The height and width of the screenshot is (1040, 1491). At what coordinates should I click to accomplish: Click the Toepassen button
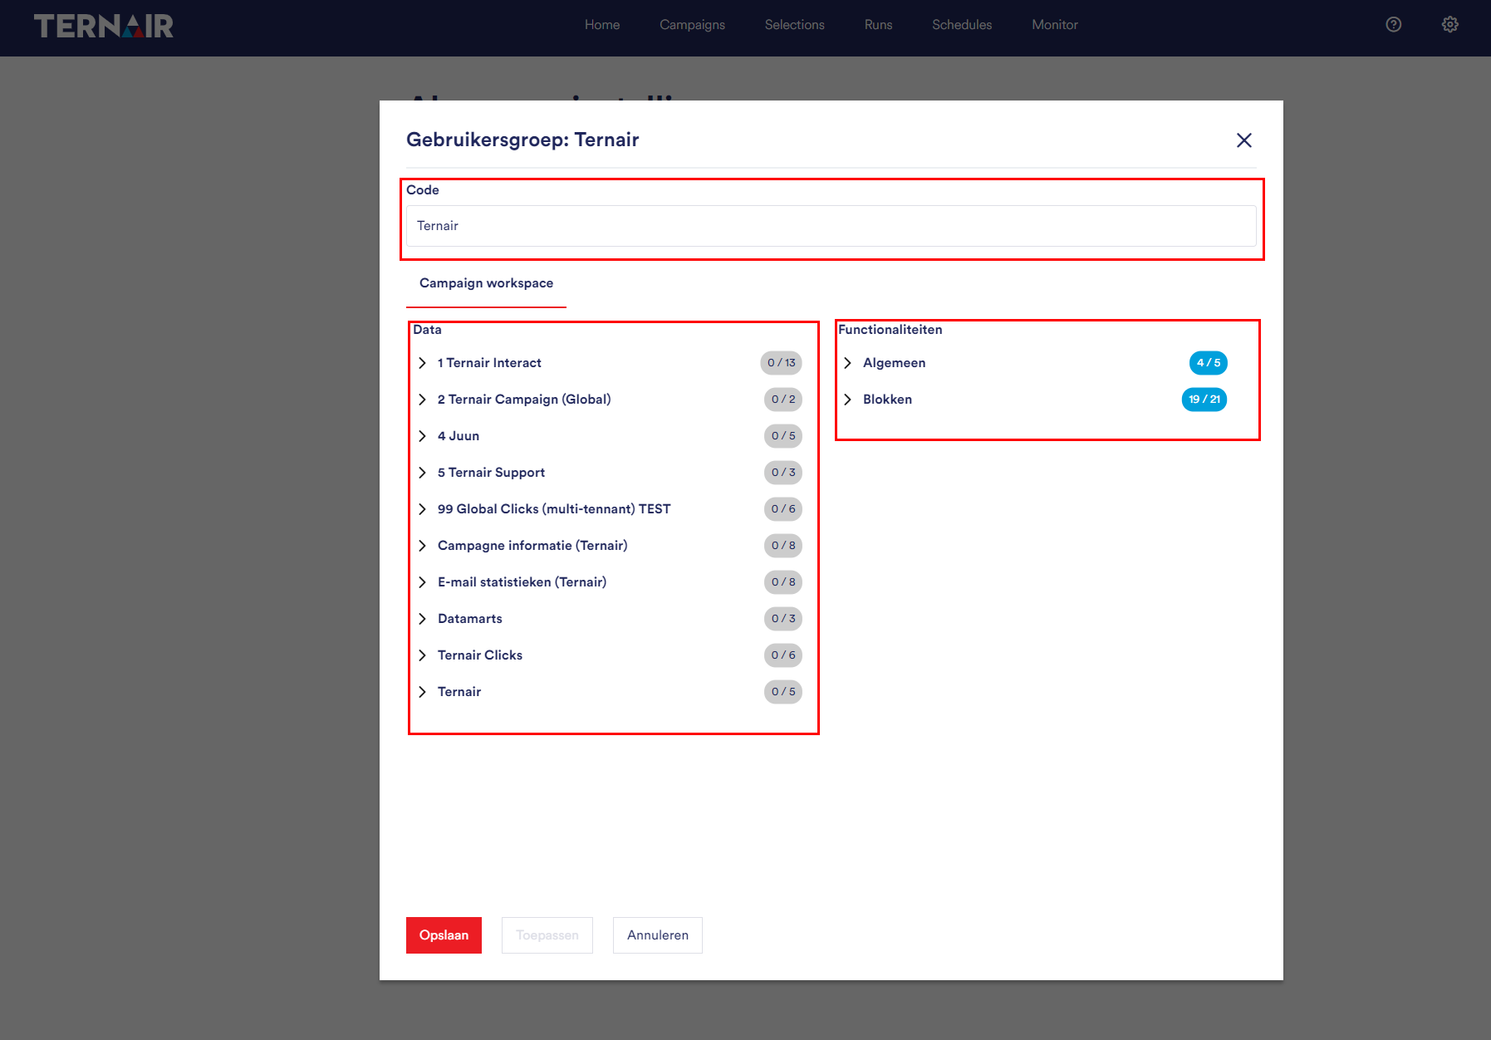click(547, 935)
